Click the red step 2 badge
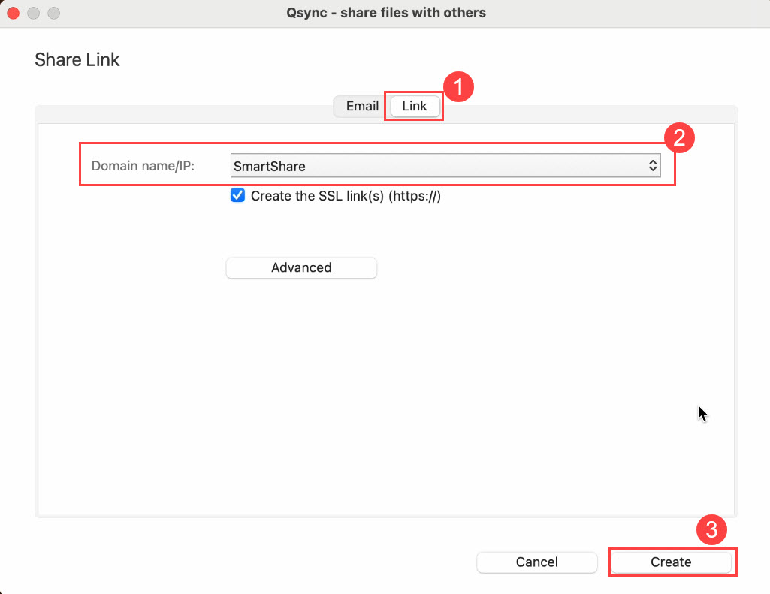 [x=679, y=138]
